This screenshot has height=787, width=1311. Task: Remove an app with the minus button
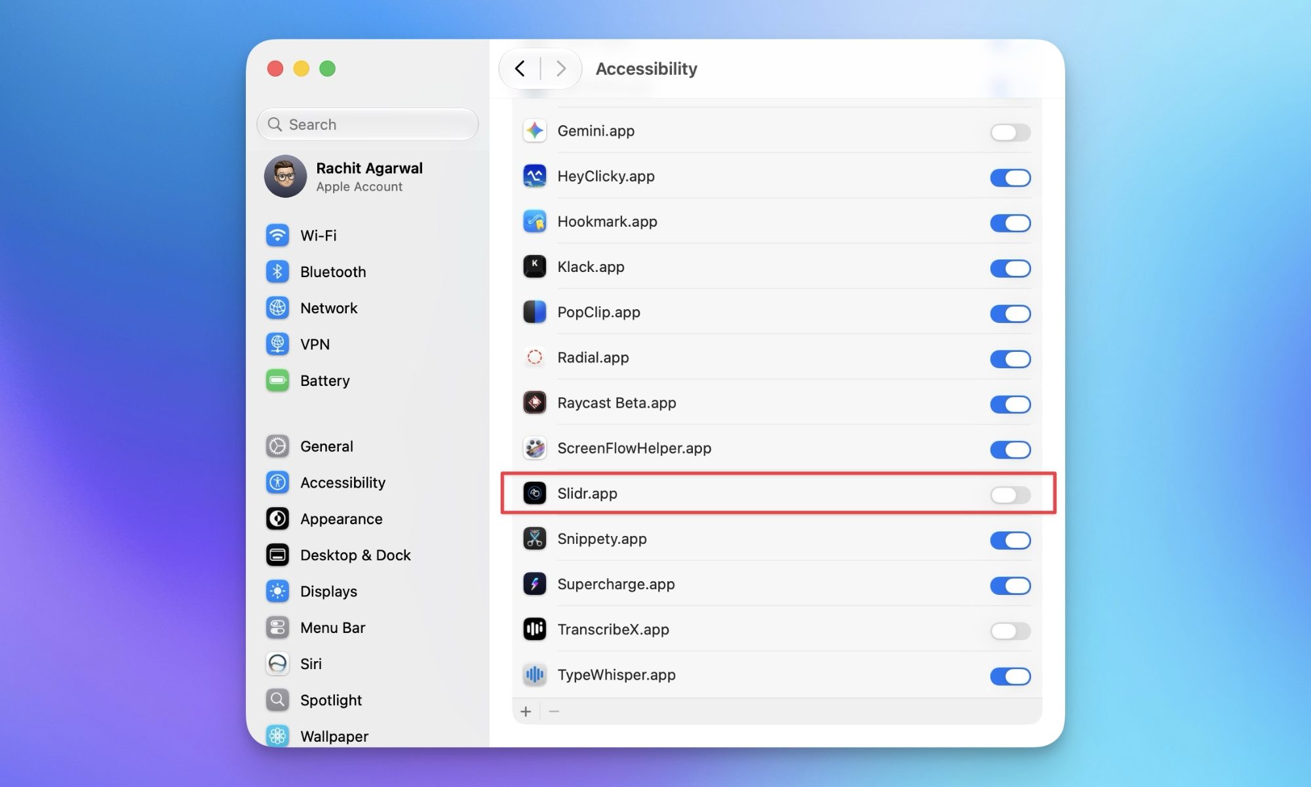tap(554, 711)
